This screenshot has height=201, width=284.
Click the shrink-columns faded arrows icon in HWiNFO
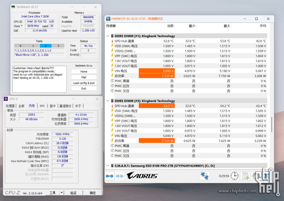click(x=119, y=176)
